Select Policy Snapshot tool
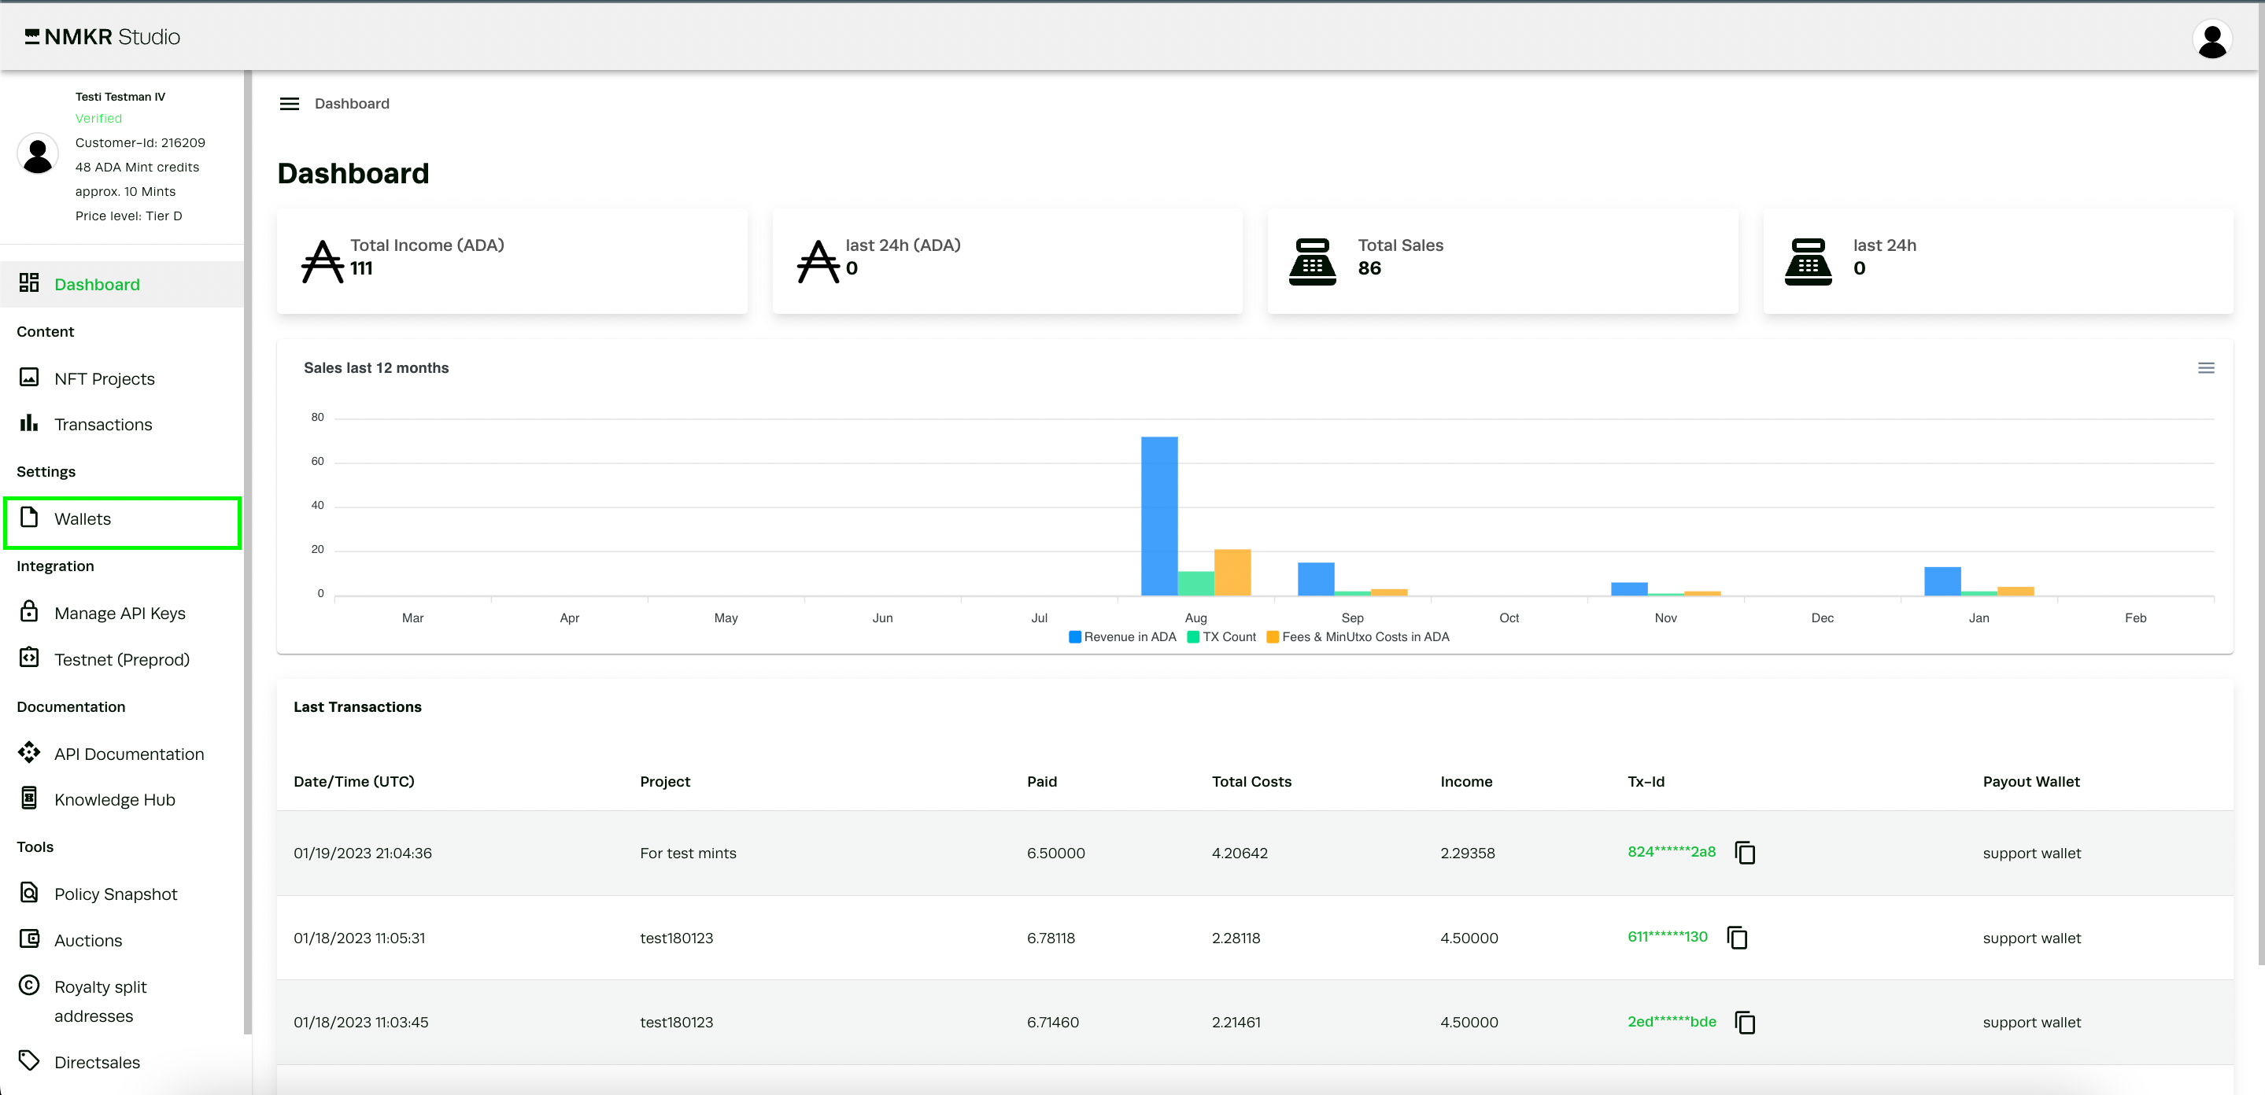2265x1095 pixels. (115, 894)
